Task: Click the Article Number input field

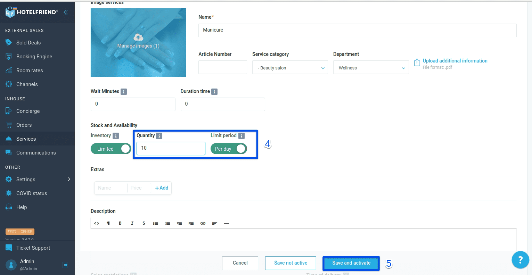Action: (x=222, y=67)
